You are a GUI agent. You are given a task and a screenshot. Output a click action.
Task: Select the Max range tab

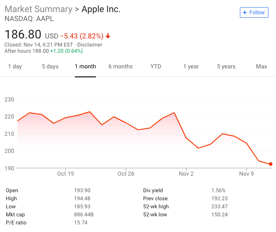pyautogui.click(x=261, y=67)
